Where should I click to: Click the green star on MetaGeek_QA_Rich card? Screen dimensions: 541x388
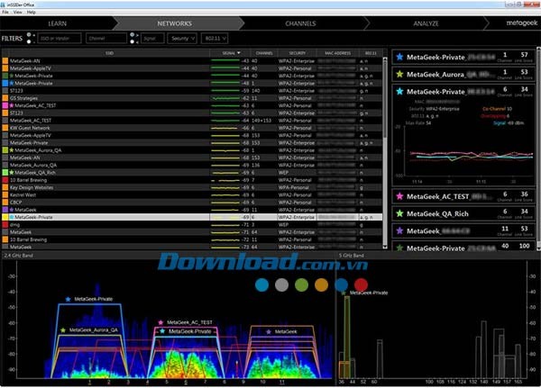click(399, 213)
